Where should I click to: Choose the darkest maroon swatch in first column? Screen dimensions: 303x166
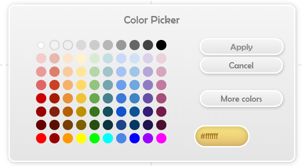click(41, 125)
